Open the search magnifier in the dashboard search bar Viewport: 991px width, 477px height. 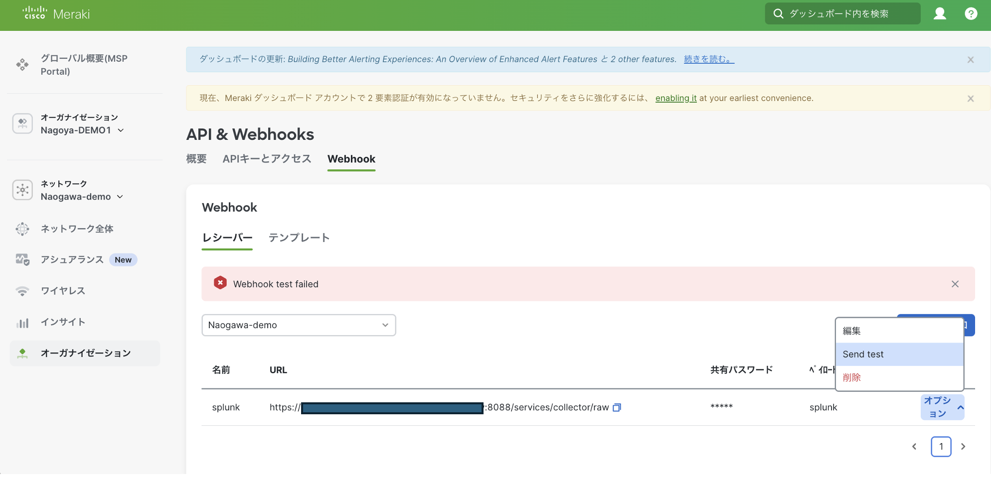(x=778, y=13)
